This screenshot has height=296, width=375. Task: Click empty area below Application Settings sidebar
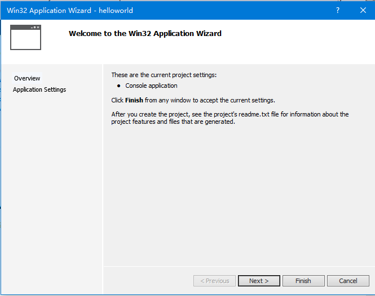[x=51, y=186]
